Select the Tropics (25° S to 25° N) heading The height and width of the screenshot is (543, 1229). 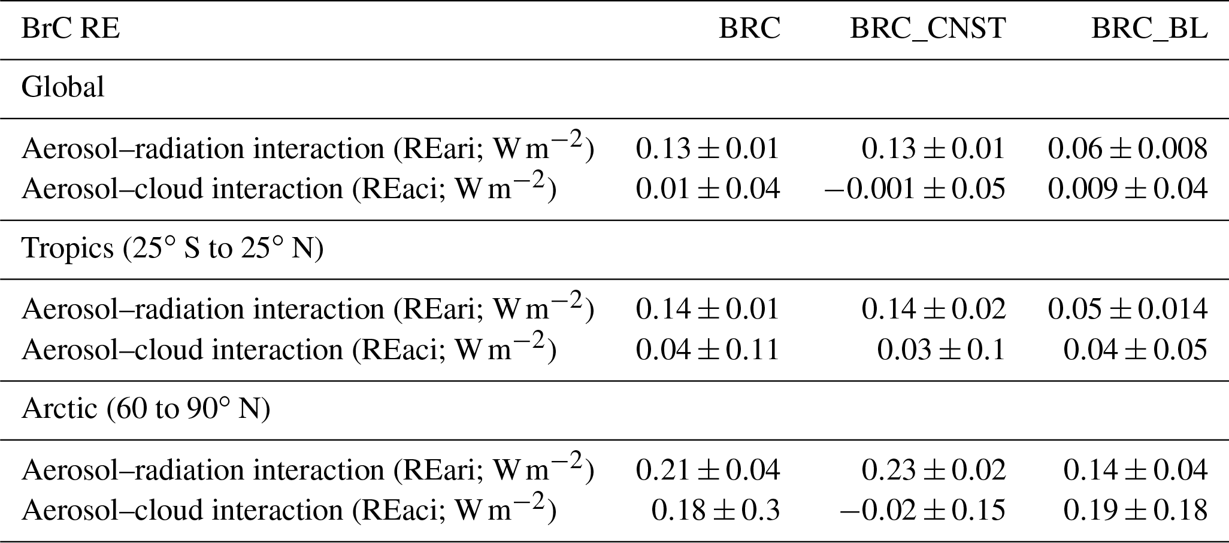tap(172, 248)
